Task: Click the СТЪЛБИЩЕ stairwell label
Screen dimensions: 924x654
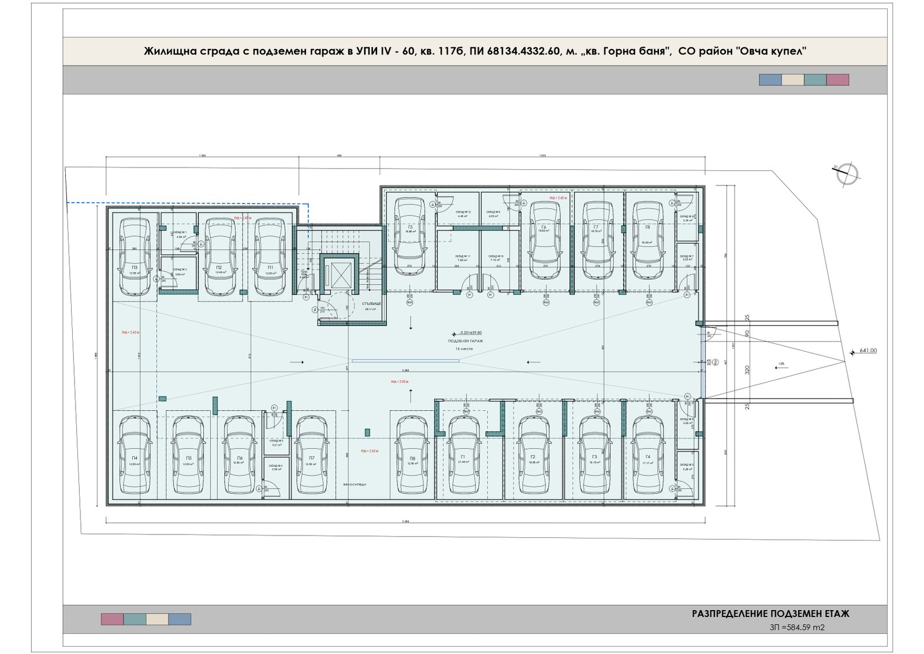Action: (371, 304)
